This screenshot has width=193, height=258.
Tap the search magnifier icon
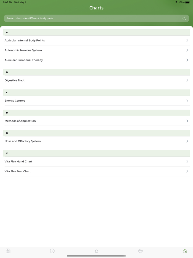pos(184,19)
